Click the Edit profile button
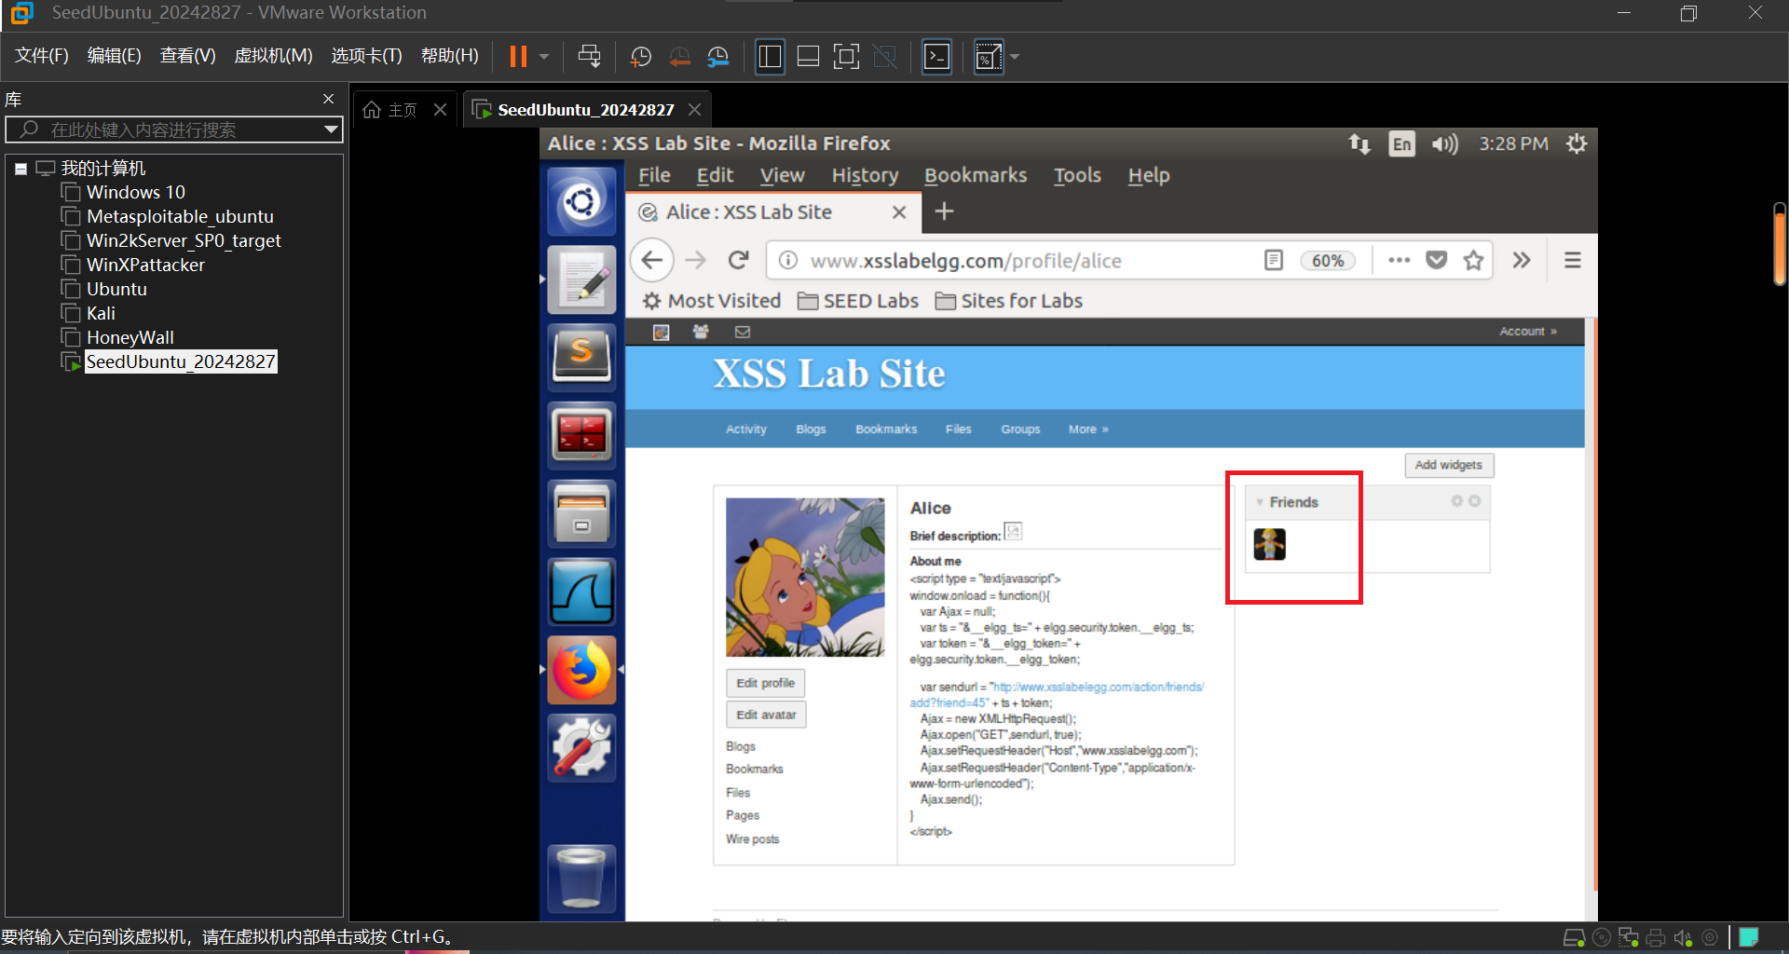 [765, 683]
